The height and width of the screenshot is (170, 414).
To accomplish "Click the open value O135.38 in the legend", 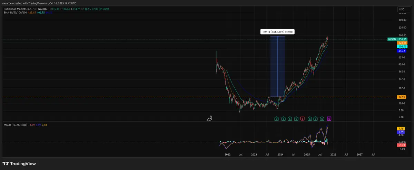I will [55, 8].
